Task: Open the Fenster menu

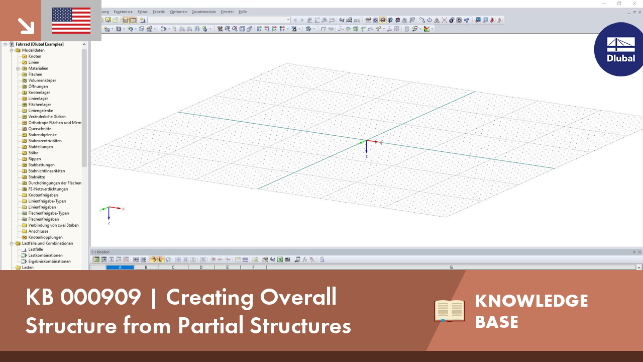Action: coord(227,12)
